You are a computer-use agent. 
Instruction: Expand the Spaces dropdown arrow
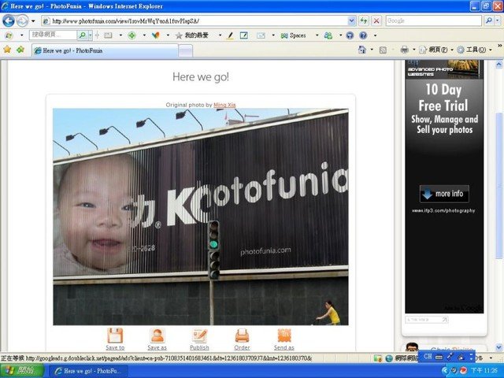(317, 35)
